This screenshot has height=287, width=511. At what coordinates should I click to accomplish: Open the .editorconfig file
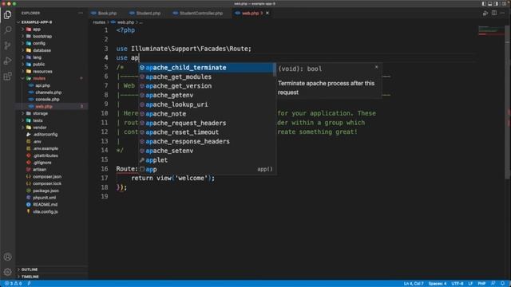tap(45, 135)
